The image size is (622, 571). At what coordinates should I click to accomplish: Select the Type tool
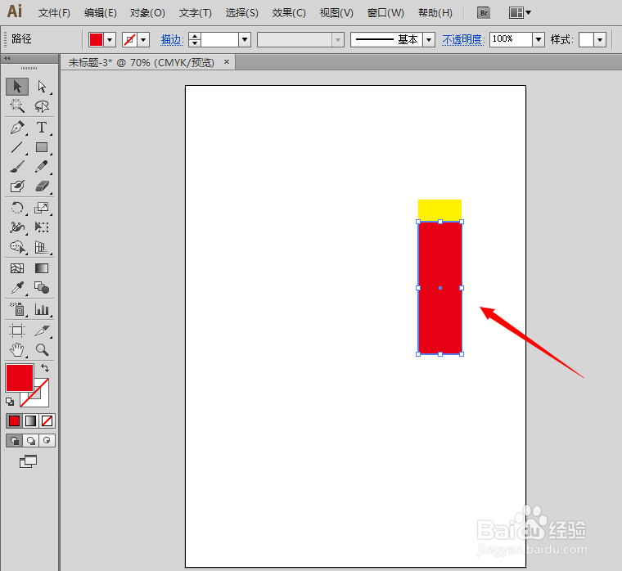(x=42, y=128)
